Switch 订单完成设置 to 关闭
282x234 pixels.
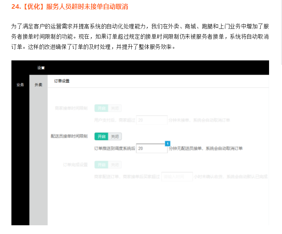click(x=115, y=165)
